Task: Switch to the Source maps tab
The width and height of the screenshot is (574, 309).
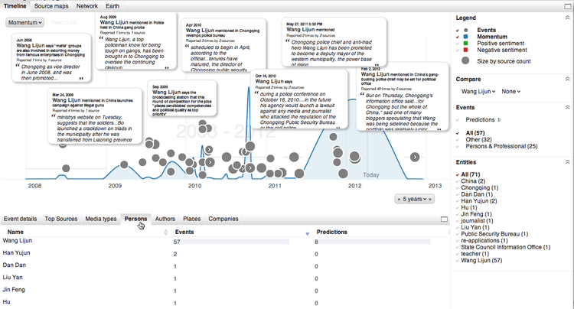Action: pos(53,5)
